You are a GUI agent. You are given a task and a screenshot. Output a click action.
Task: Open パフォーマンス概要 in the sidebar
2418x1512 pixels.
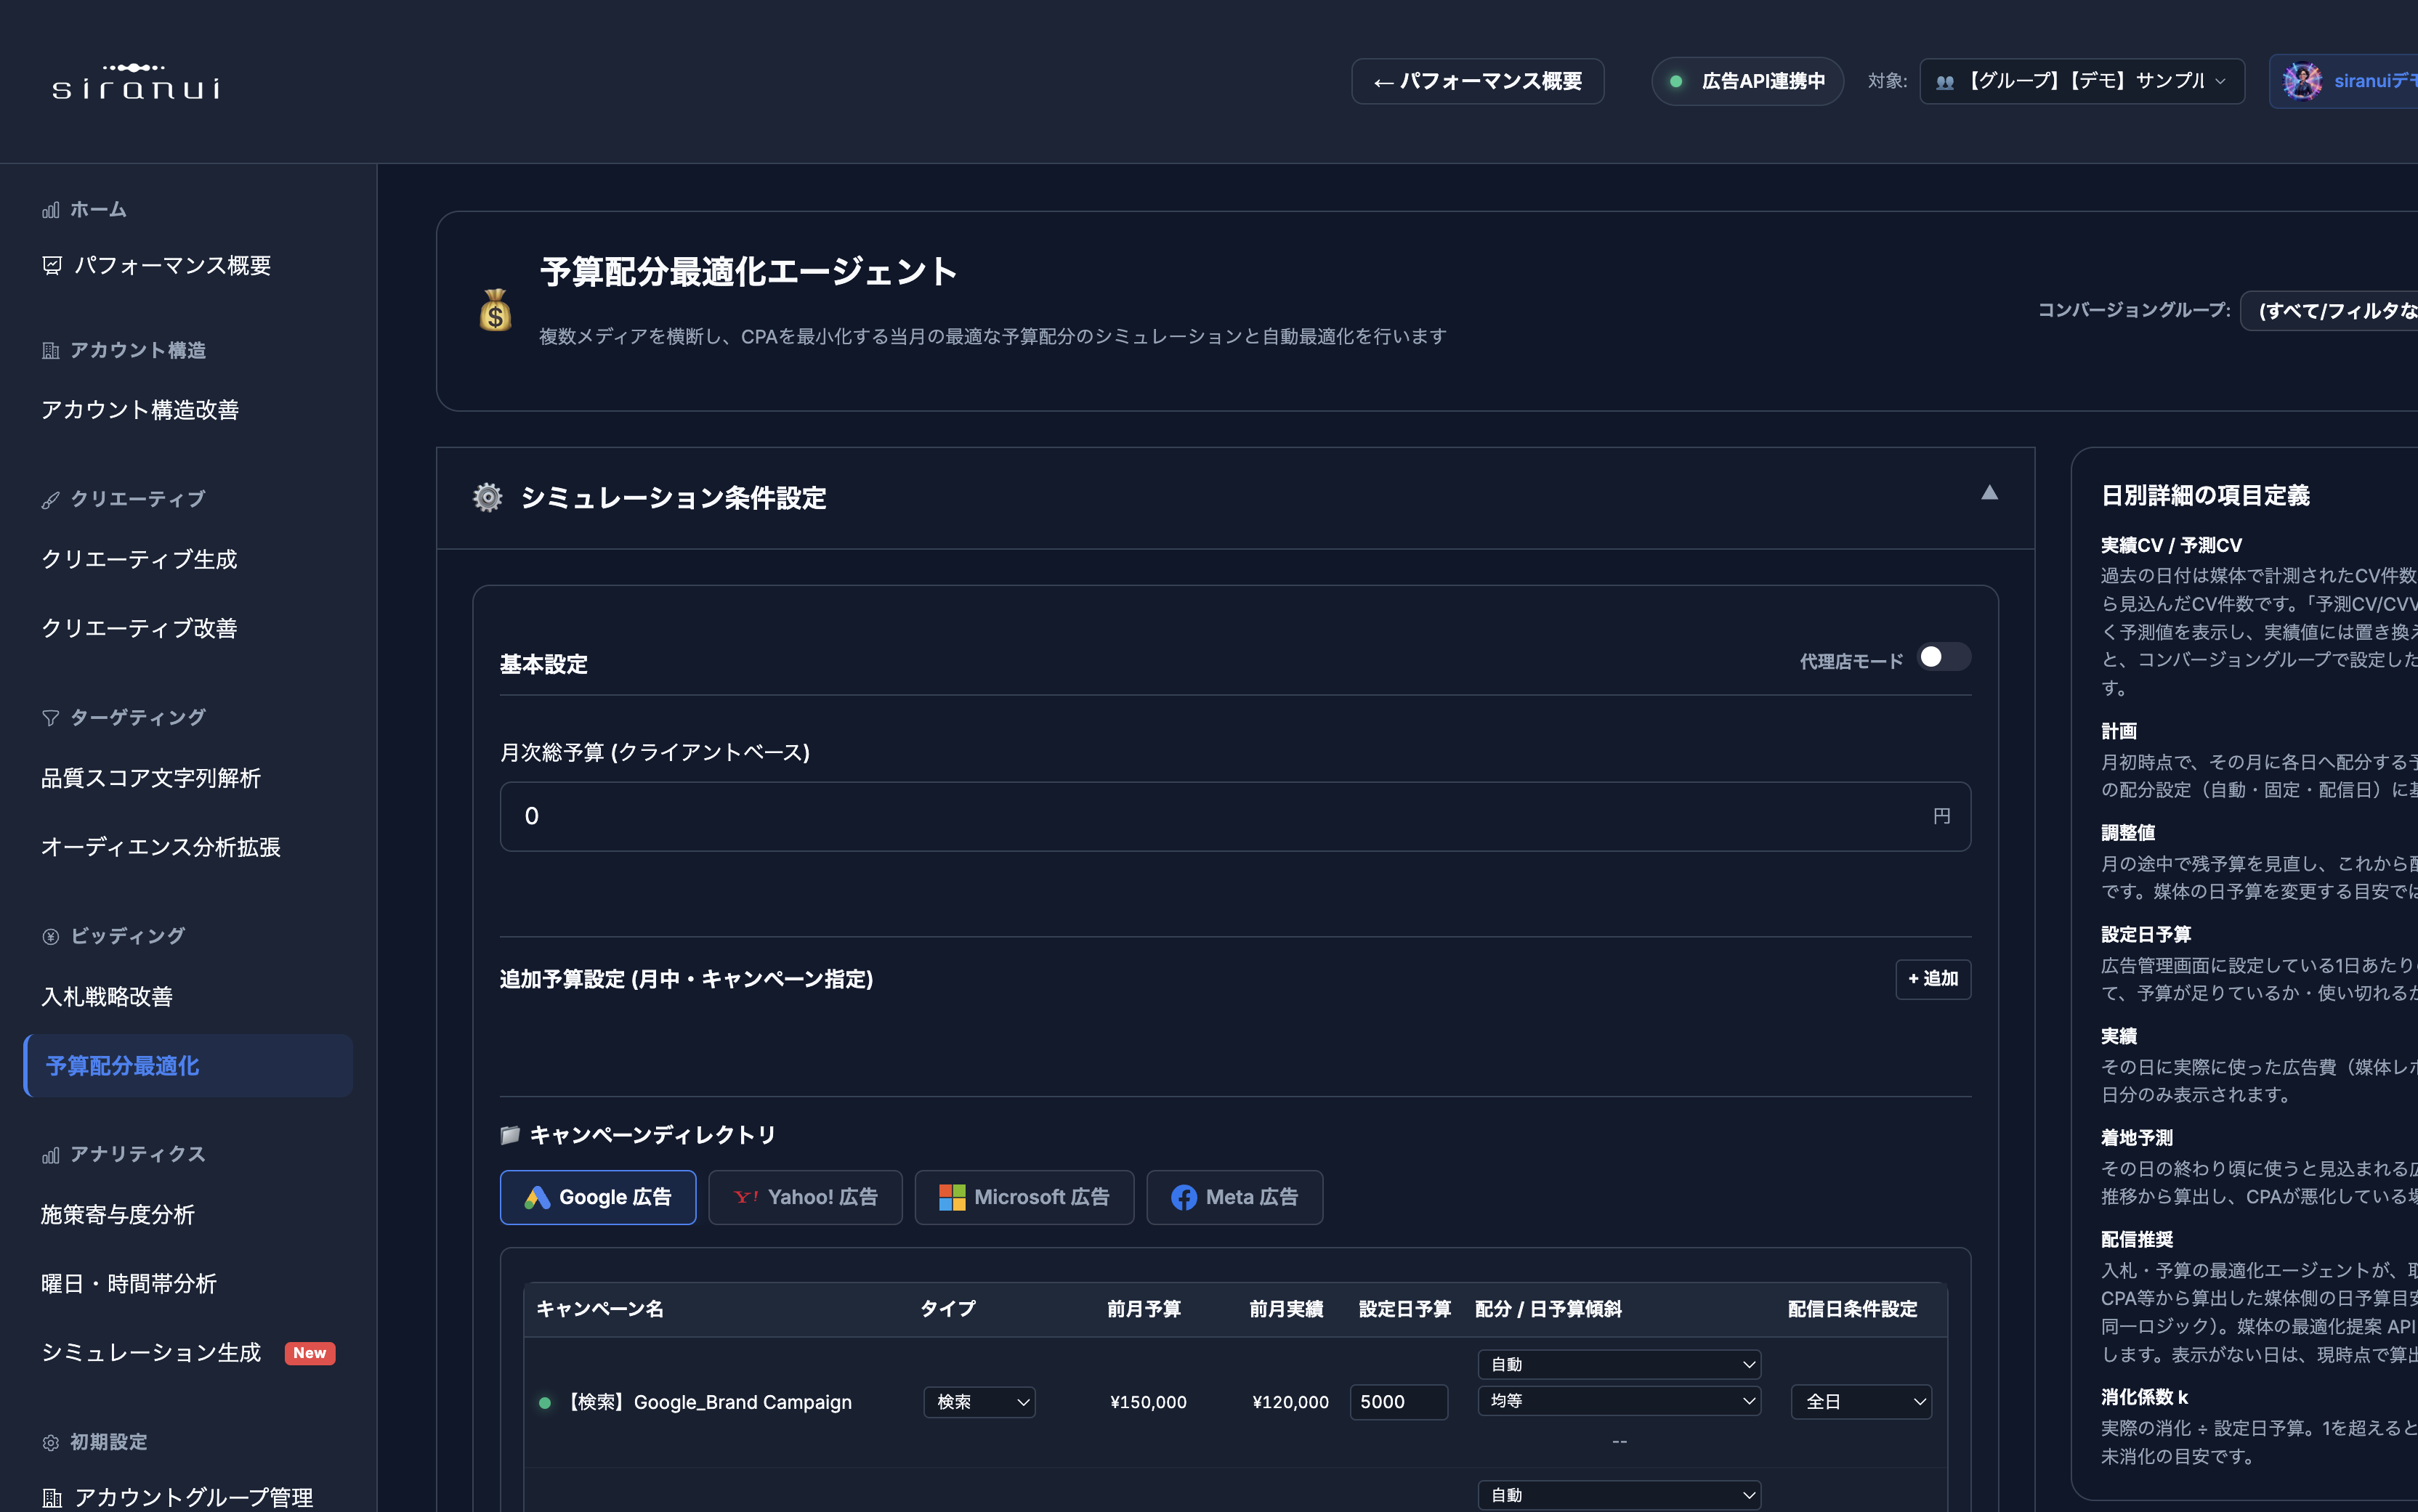[188, 265]
